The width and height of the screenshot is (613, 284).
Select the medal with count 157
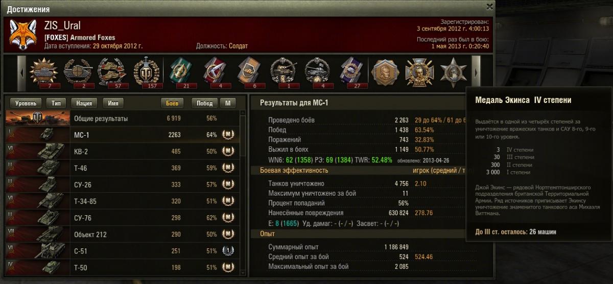[x=146, y=72]
